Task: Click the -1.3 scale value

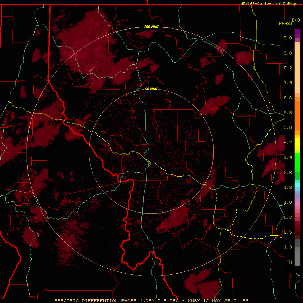Action: (287, 247)
